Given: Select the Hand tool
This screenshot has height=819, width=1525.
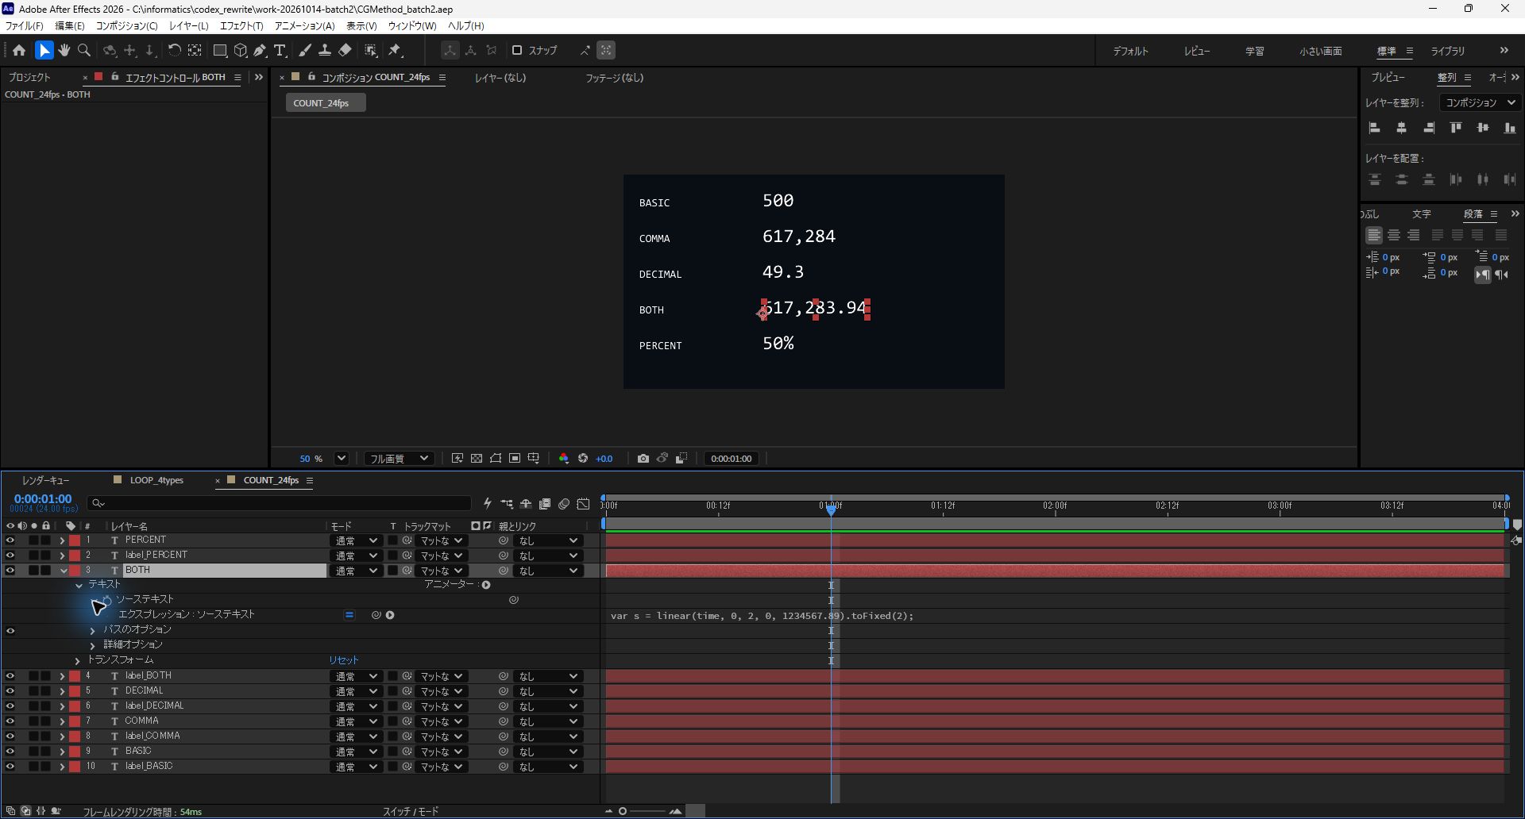Looking at the screenshot, I should (x=64, y=50).
